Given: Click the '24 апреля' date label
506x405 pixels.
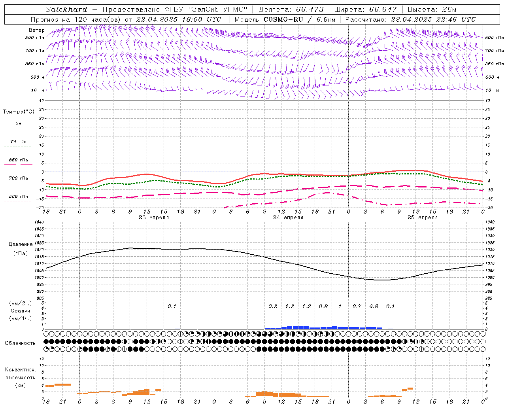Looking at the screenshot, I should click(x=288, y=218).
